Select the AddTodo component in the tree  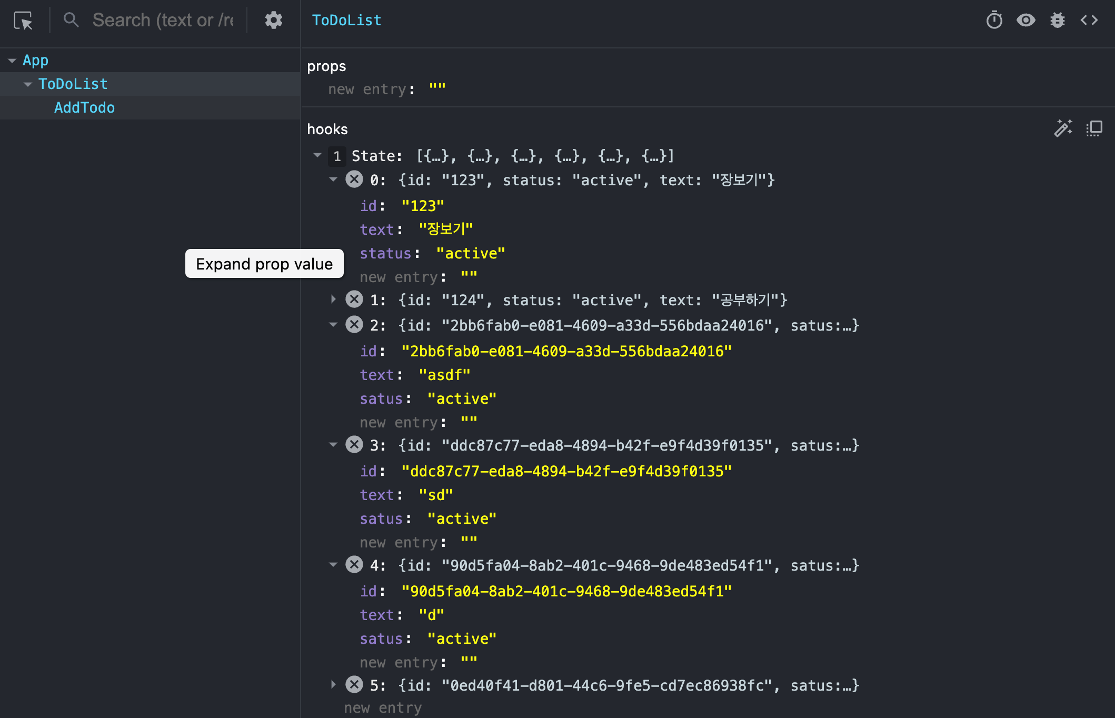[84, 107]
